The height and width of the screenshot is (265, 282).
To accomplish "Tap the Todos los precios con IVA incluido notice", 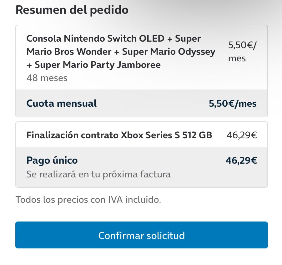I will (88, 200).
